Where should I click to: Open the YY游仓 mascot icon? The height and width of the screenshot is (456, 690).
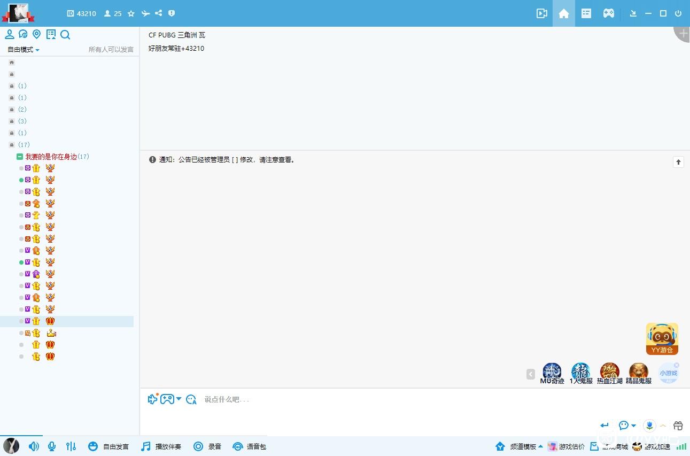coord(662,339)
